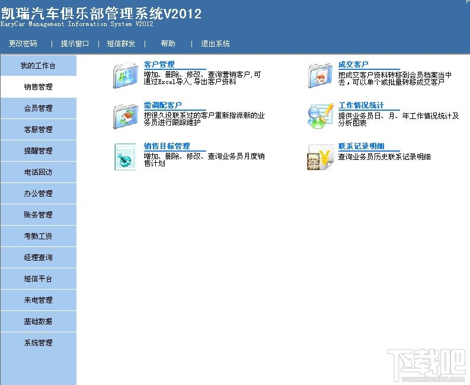Select 退出系统 in the top menu
This screenshot has height=385, width=470.
(x=215, y=44)
